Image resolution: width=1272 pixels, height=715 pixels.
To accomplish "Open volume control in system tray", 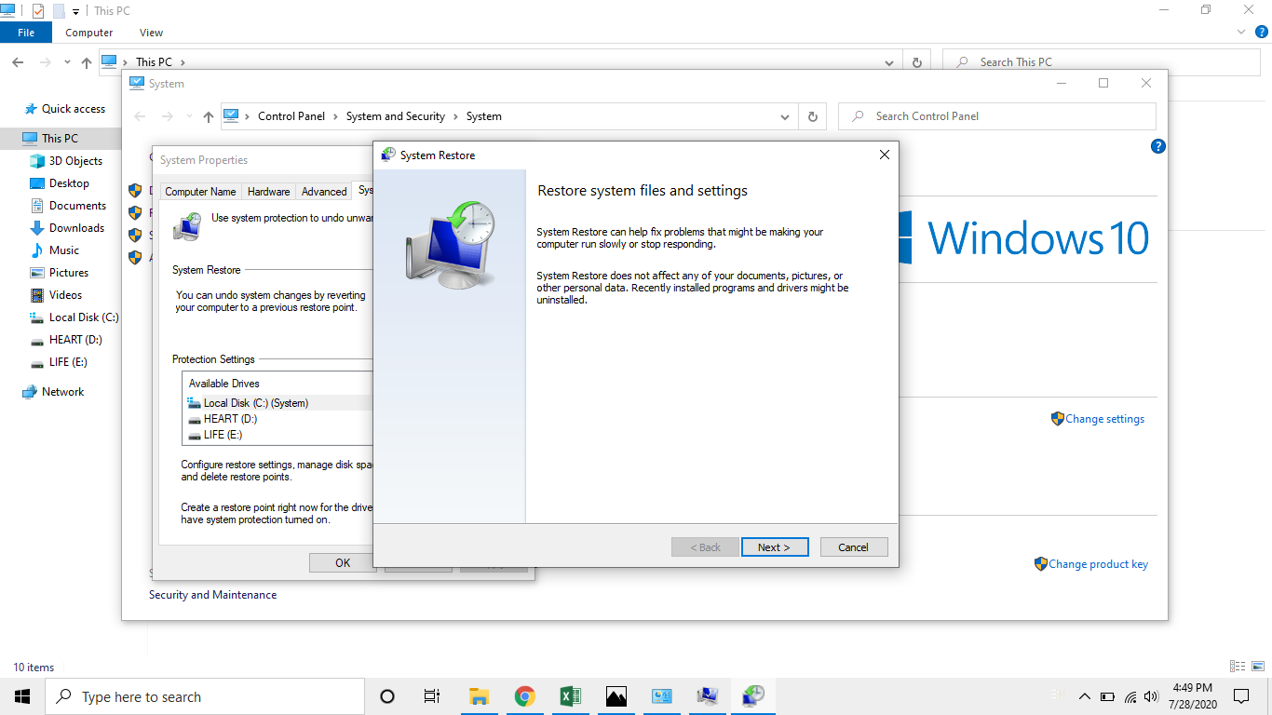I will [x=1152, y=696].
